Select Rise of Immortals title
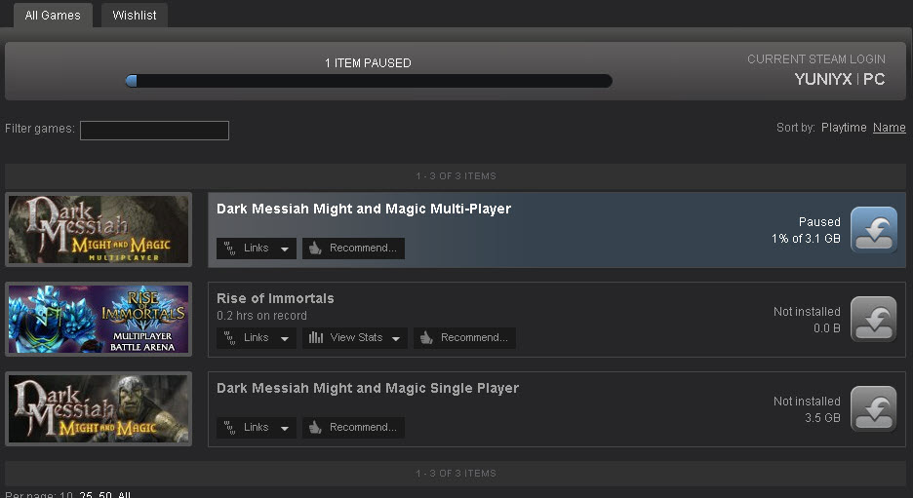Viewport: 913px width, 498px height. click(x=275, y=298)
